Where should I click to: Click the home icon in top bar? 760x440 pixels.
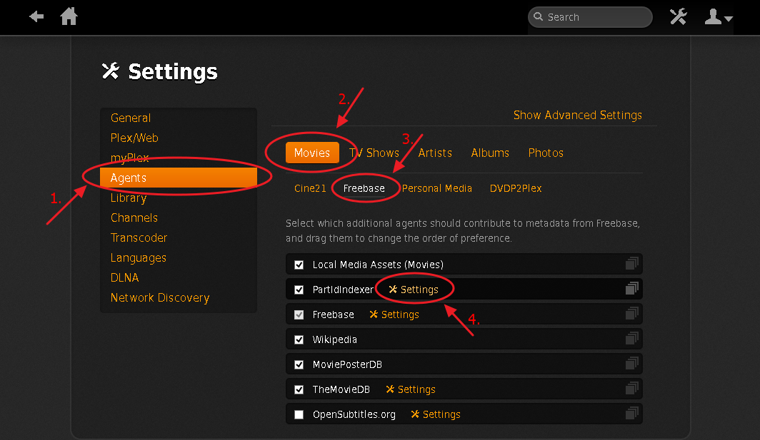pyautogui.click(x=69, y=16)
